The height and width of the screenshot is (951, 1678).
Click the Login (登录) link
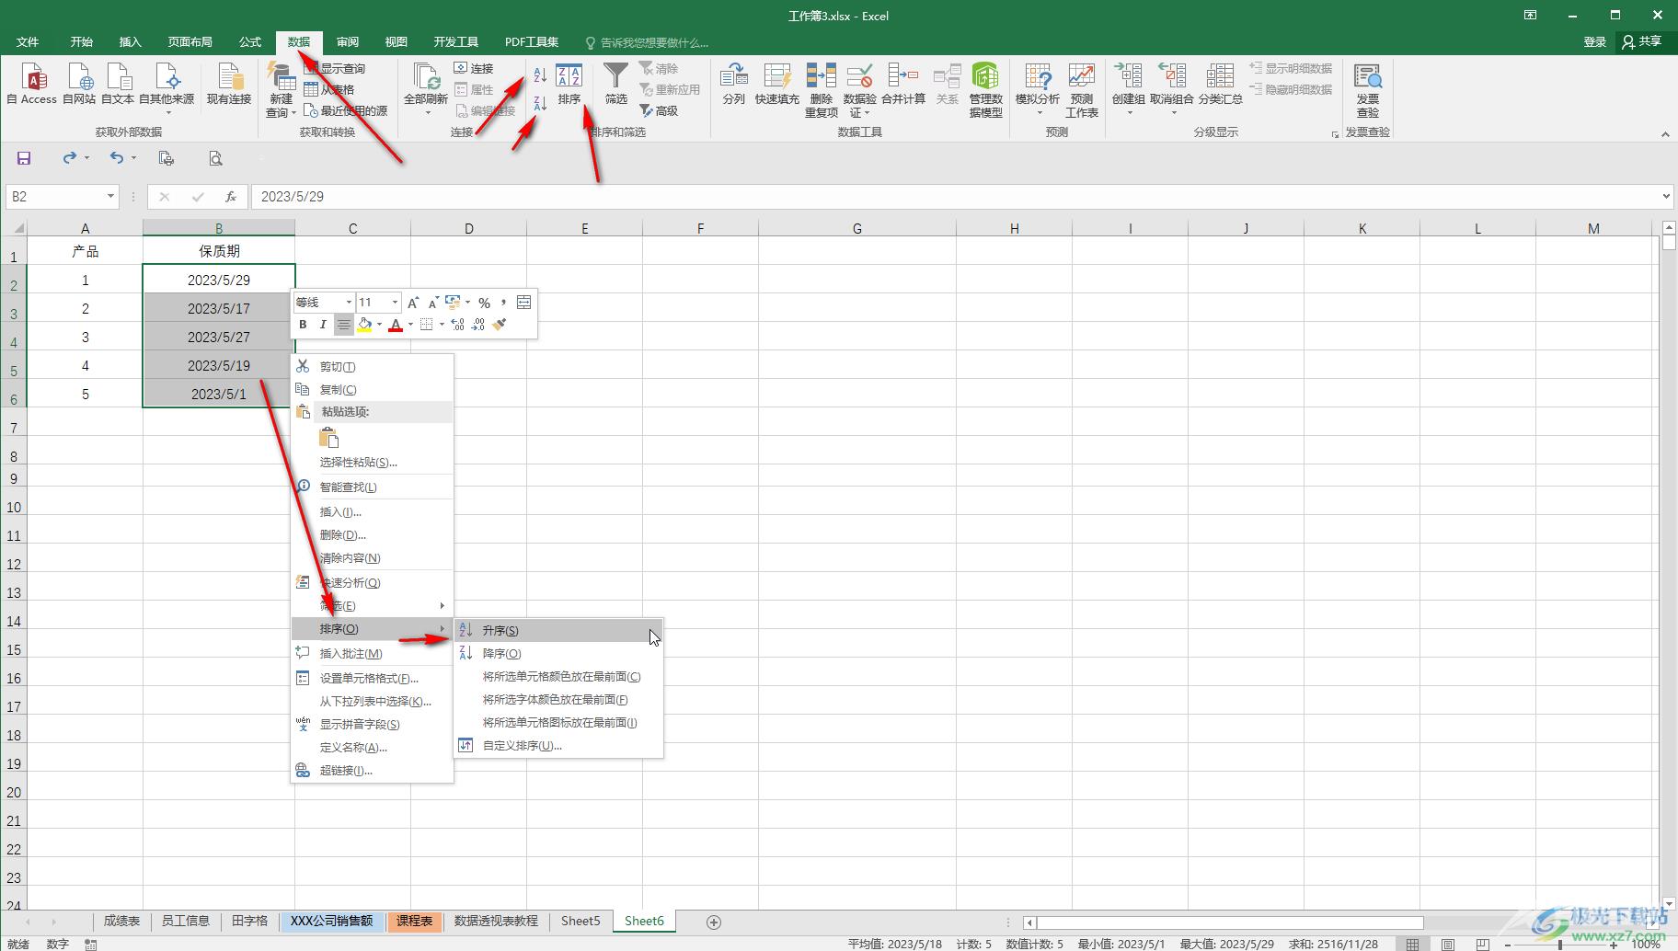tap(1594, 42)
